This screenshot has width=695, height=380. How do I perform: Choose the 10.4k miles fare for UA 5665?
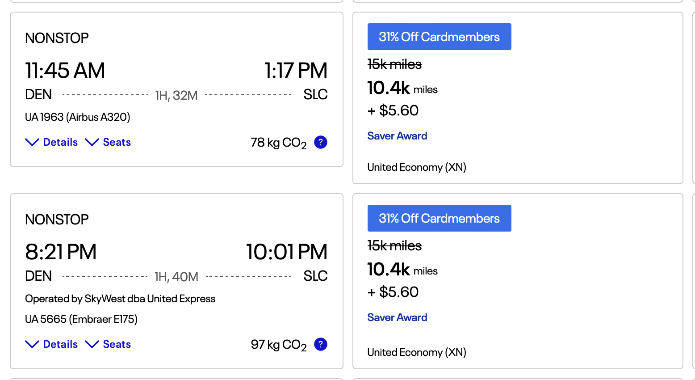tap(402, 270)
